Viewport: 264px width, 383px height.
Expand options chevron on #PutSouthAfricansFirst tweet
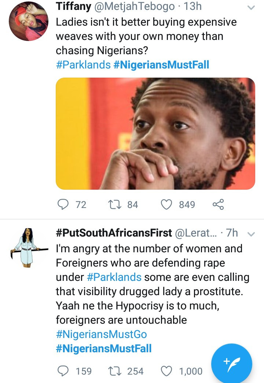click(x=251, y=233)
